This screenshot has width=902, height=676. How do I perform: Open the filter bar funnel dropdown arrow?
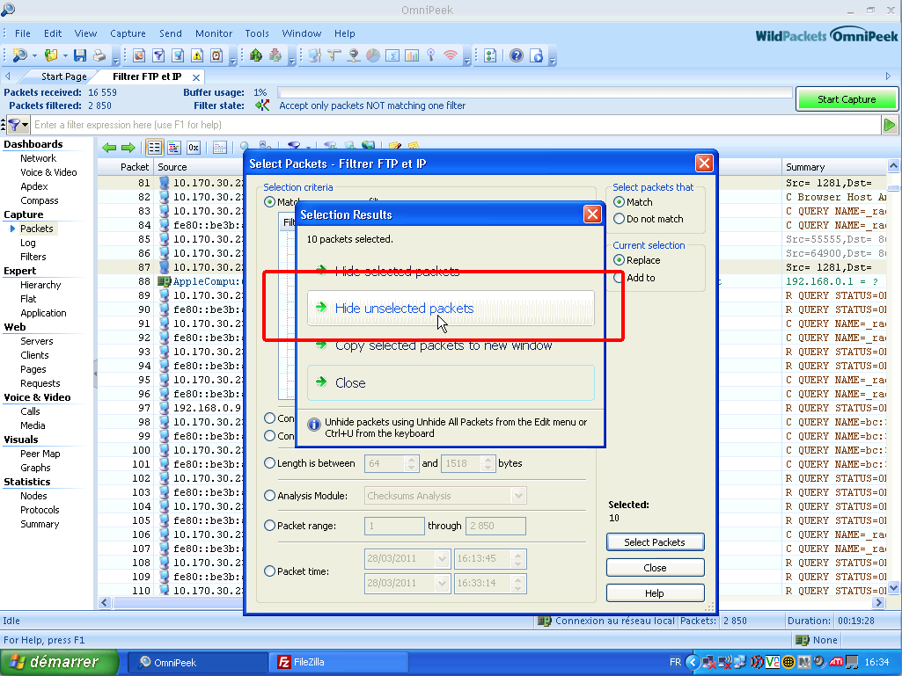point(26,125)
